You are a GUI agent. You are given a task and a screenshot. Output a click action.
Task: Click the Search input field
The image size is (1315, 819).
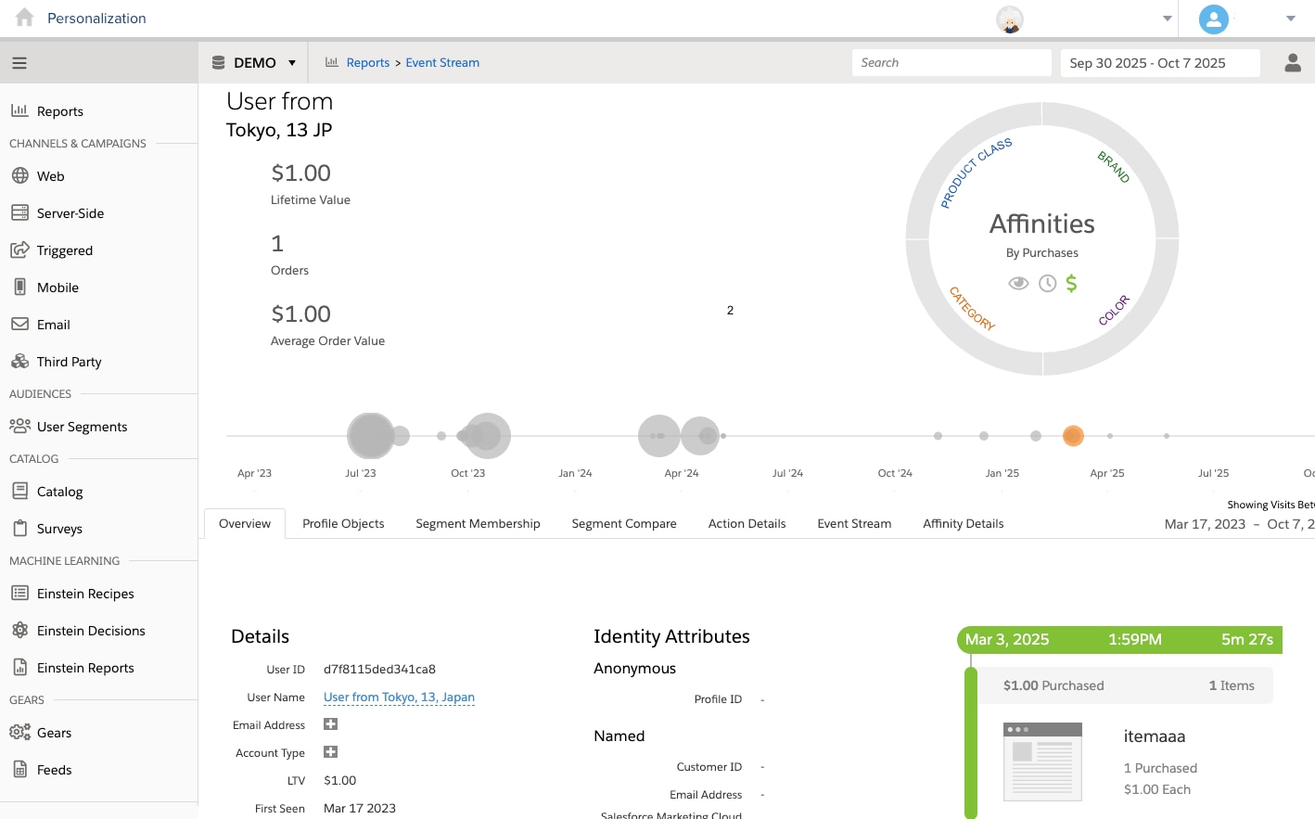click(x=951, y=63)
